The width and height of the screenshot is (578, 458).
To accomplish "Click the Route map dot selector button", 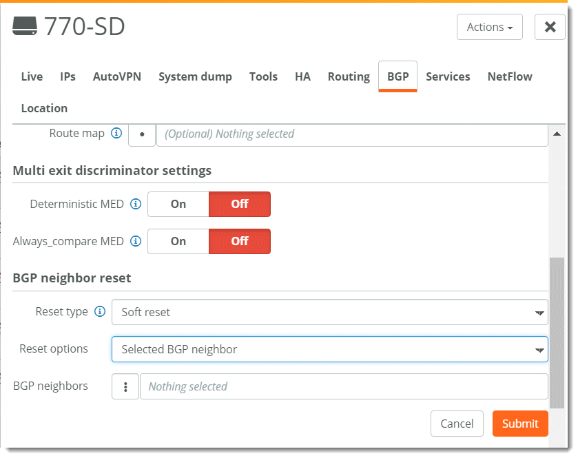I will click(142, 134).
